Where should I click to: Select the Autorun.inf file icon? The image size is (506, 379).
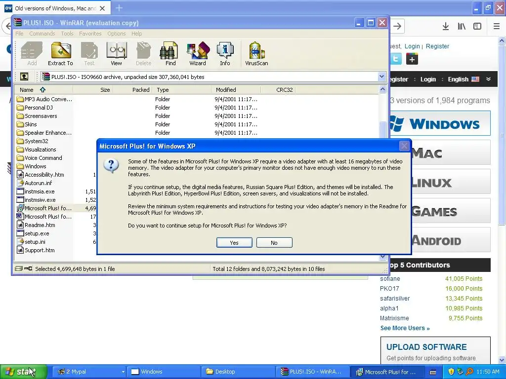pyautogui.click(x=20, y=183)
